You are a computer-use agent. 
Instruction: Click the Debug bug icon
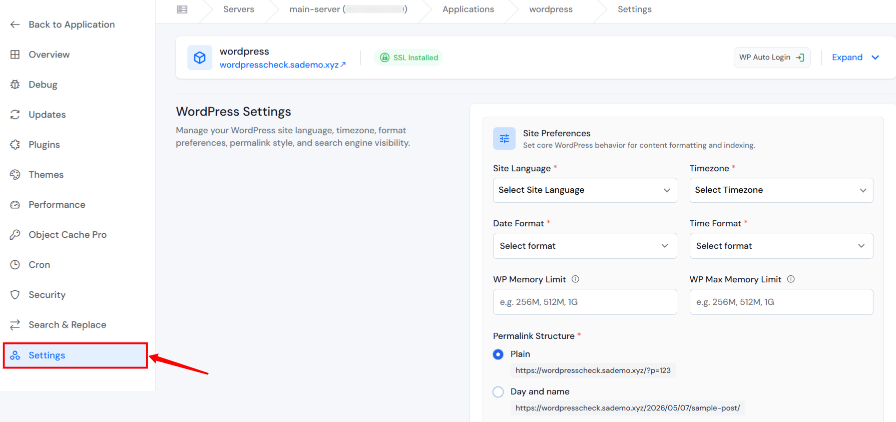(x=15, y=85)
